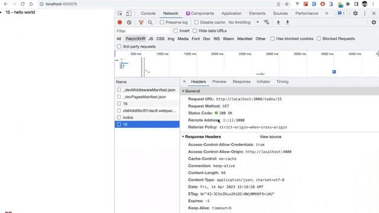379x213 pixels.
Task: Check Blocked Requests checkbox
Action: (319, 38)
